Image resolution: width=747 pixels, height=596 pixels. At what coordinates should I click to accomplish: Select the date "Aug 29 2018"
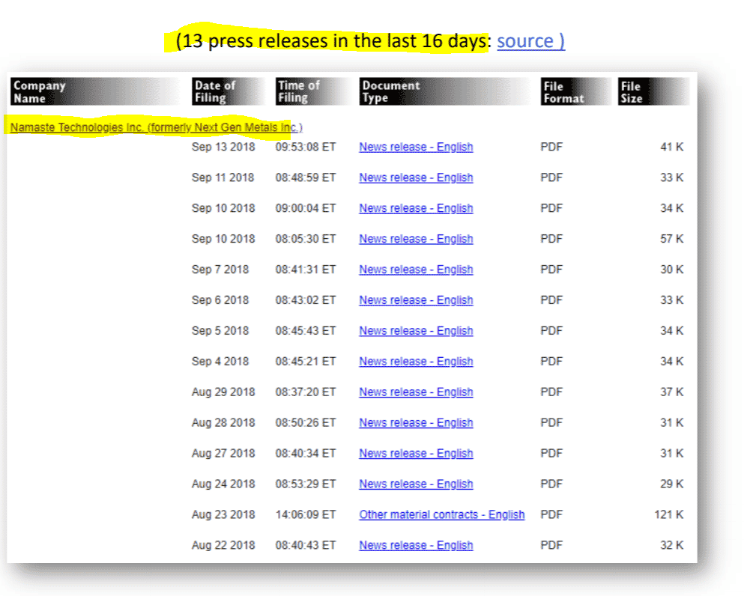[223, 392]
